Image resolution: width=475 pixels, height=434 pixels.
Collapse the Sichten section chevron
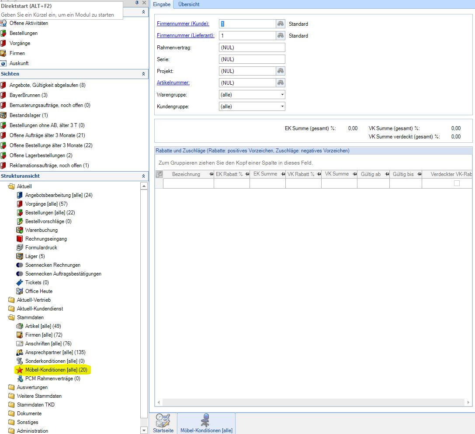click(x=143, y=74)
